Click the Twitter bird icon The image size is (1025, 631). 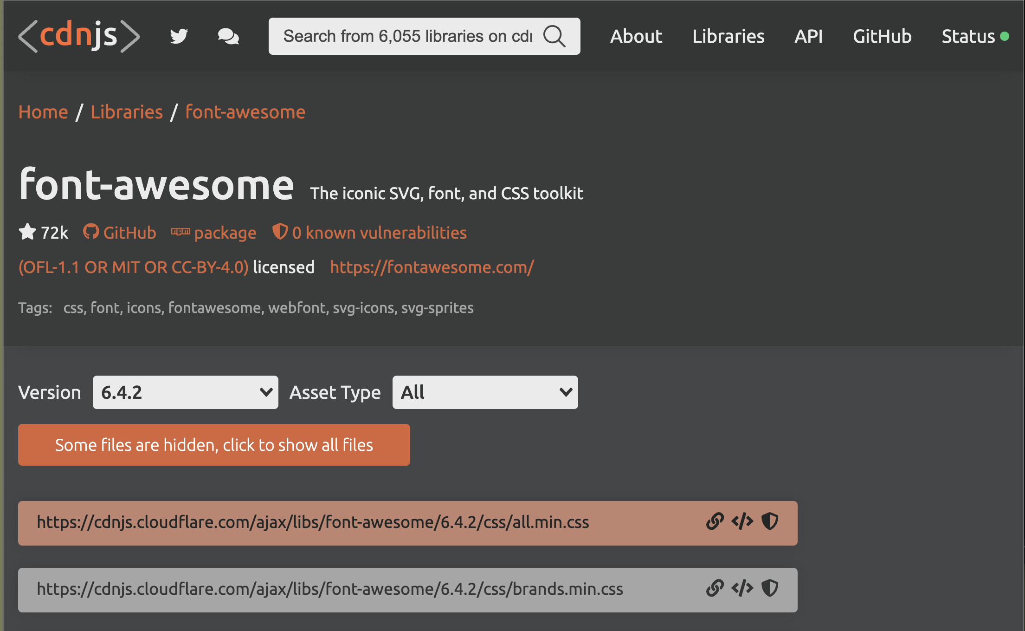coord(179,36)
